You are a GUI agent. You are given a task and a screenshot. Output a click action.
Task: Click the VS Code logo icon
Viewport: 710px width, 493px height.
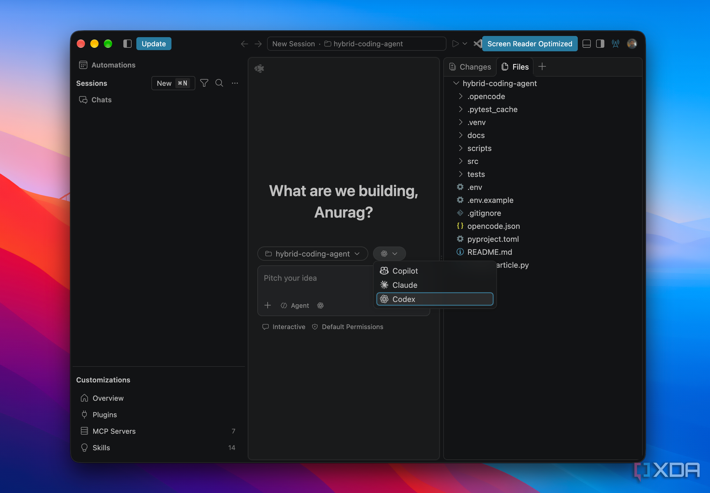click(x=477, y=44)
